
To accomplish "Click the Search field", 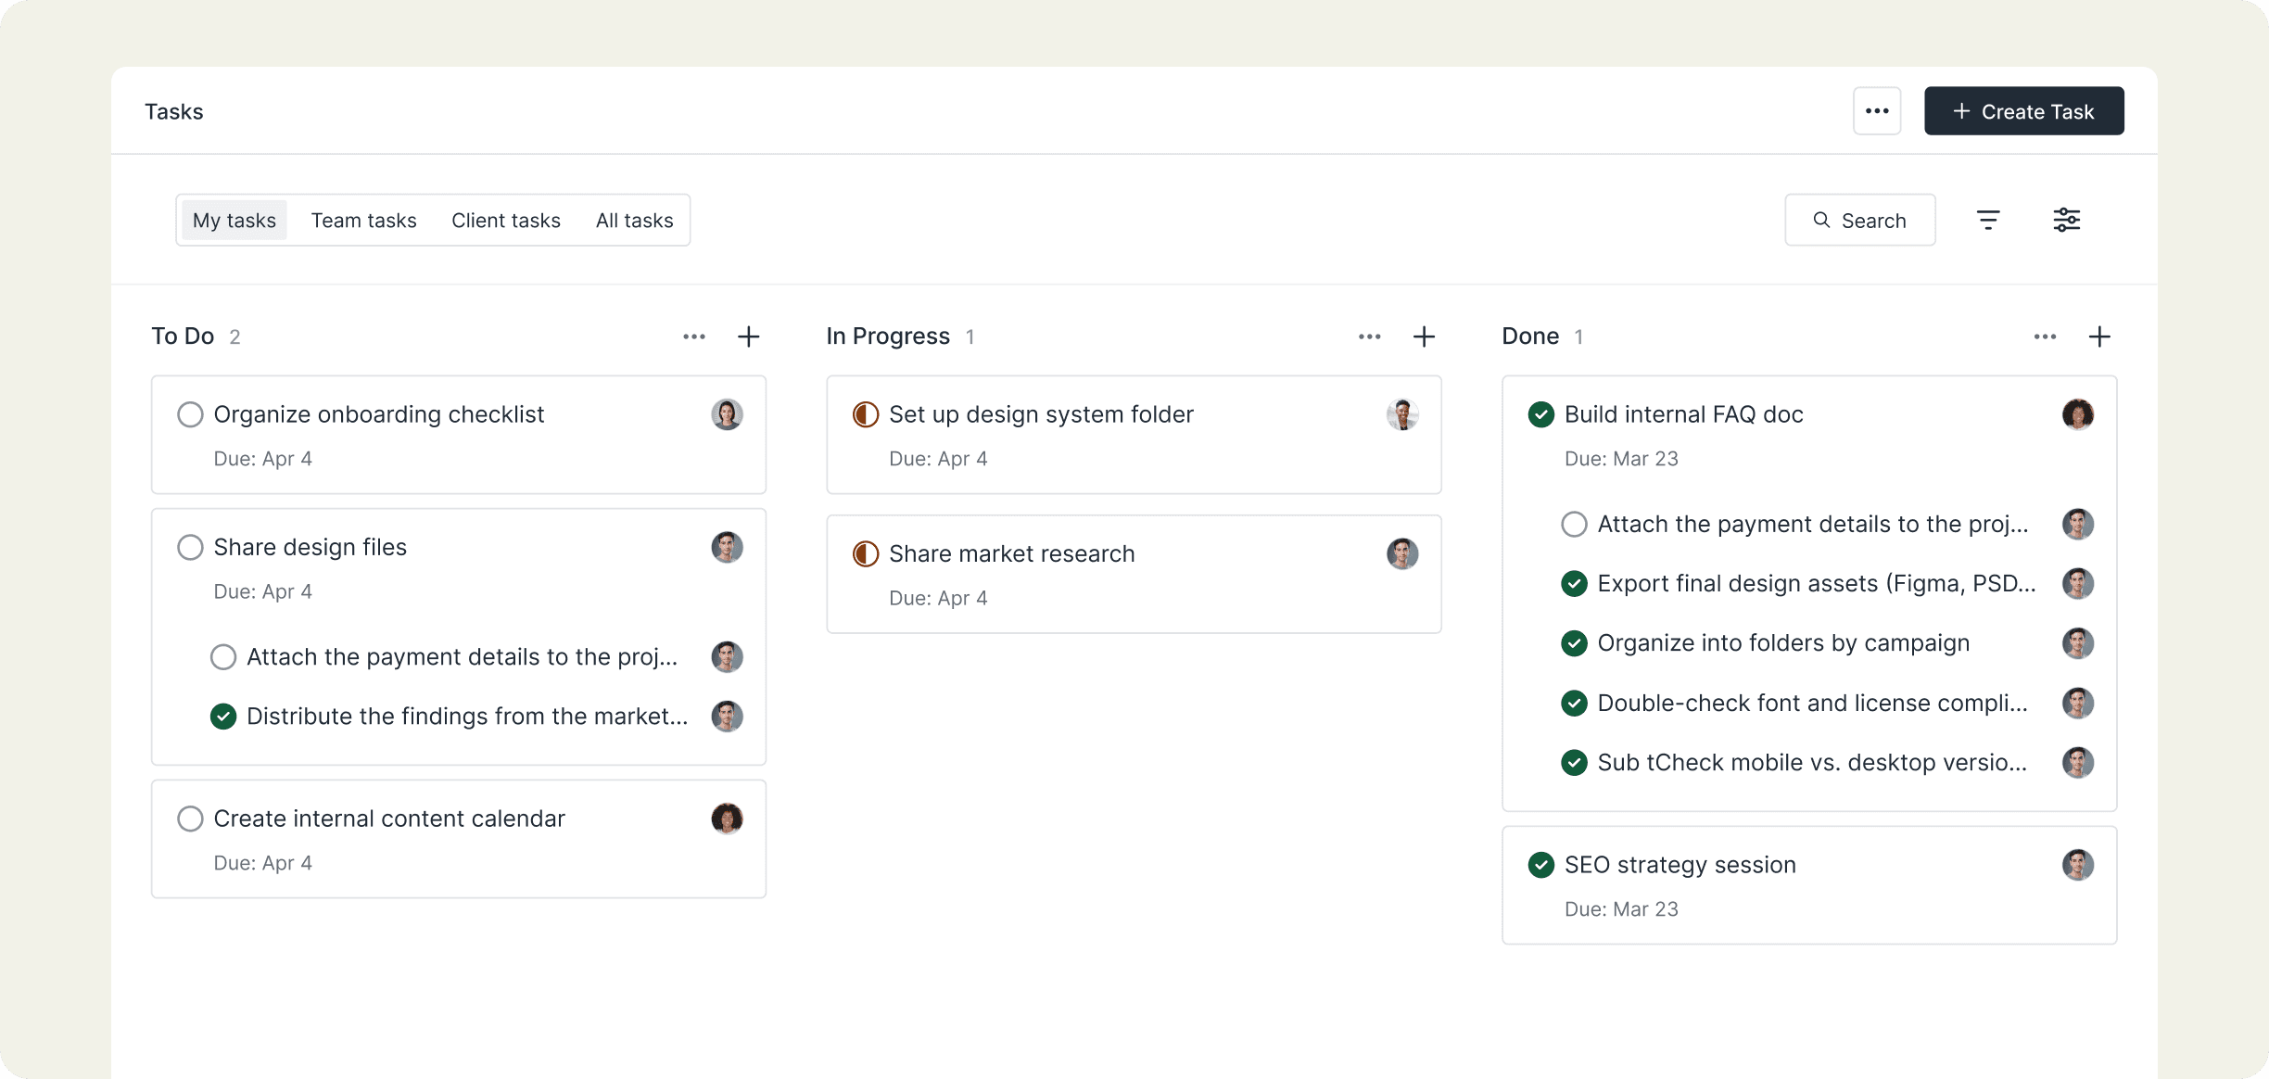I will click(1859, 221).
